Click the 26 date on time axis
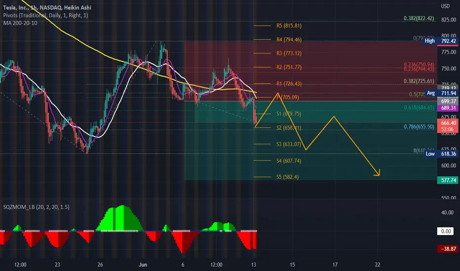The height and width of the screenshot is (271, 460). click(100, 265)
